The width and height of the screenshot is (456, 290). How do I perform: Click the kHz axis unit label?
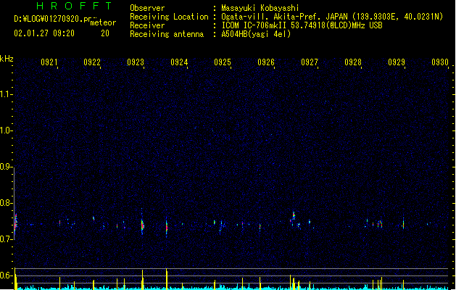[x=7, y=59]
